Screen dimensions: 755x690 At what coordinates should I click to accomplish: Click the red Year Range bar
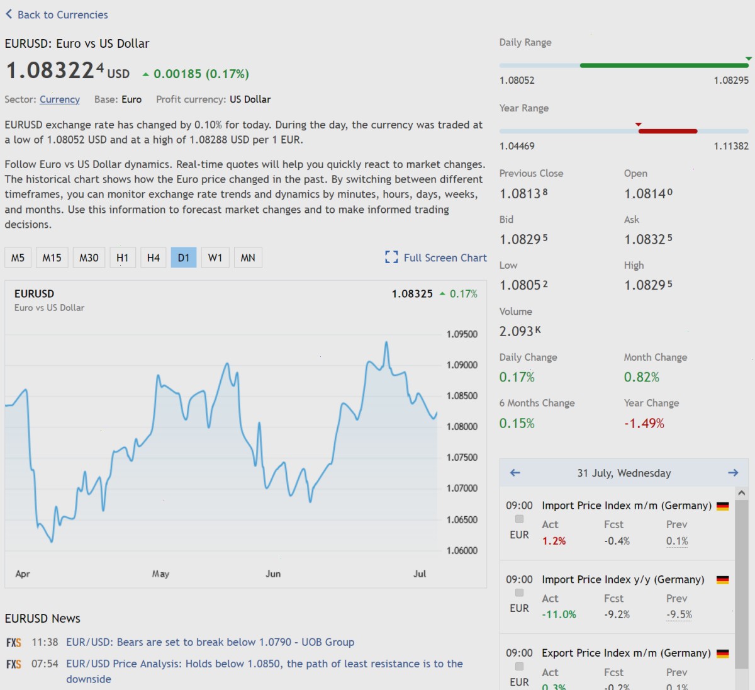(668, 131)
